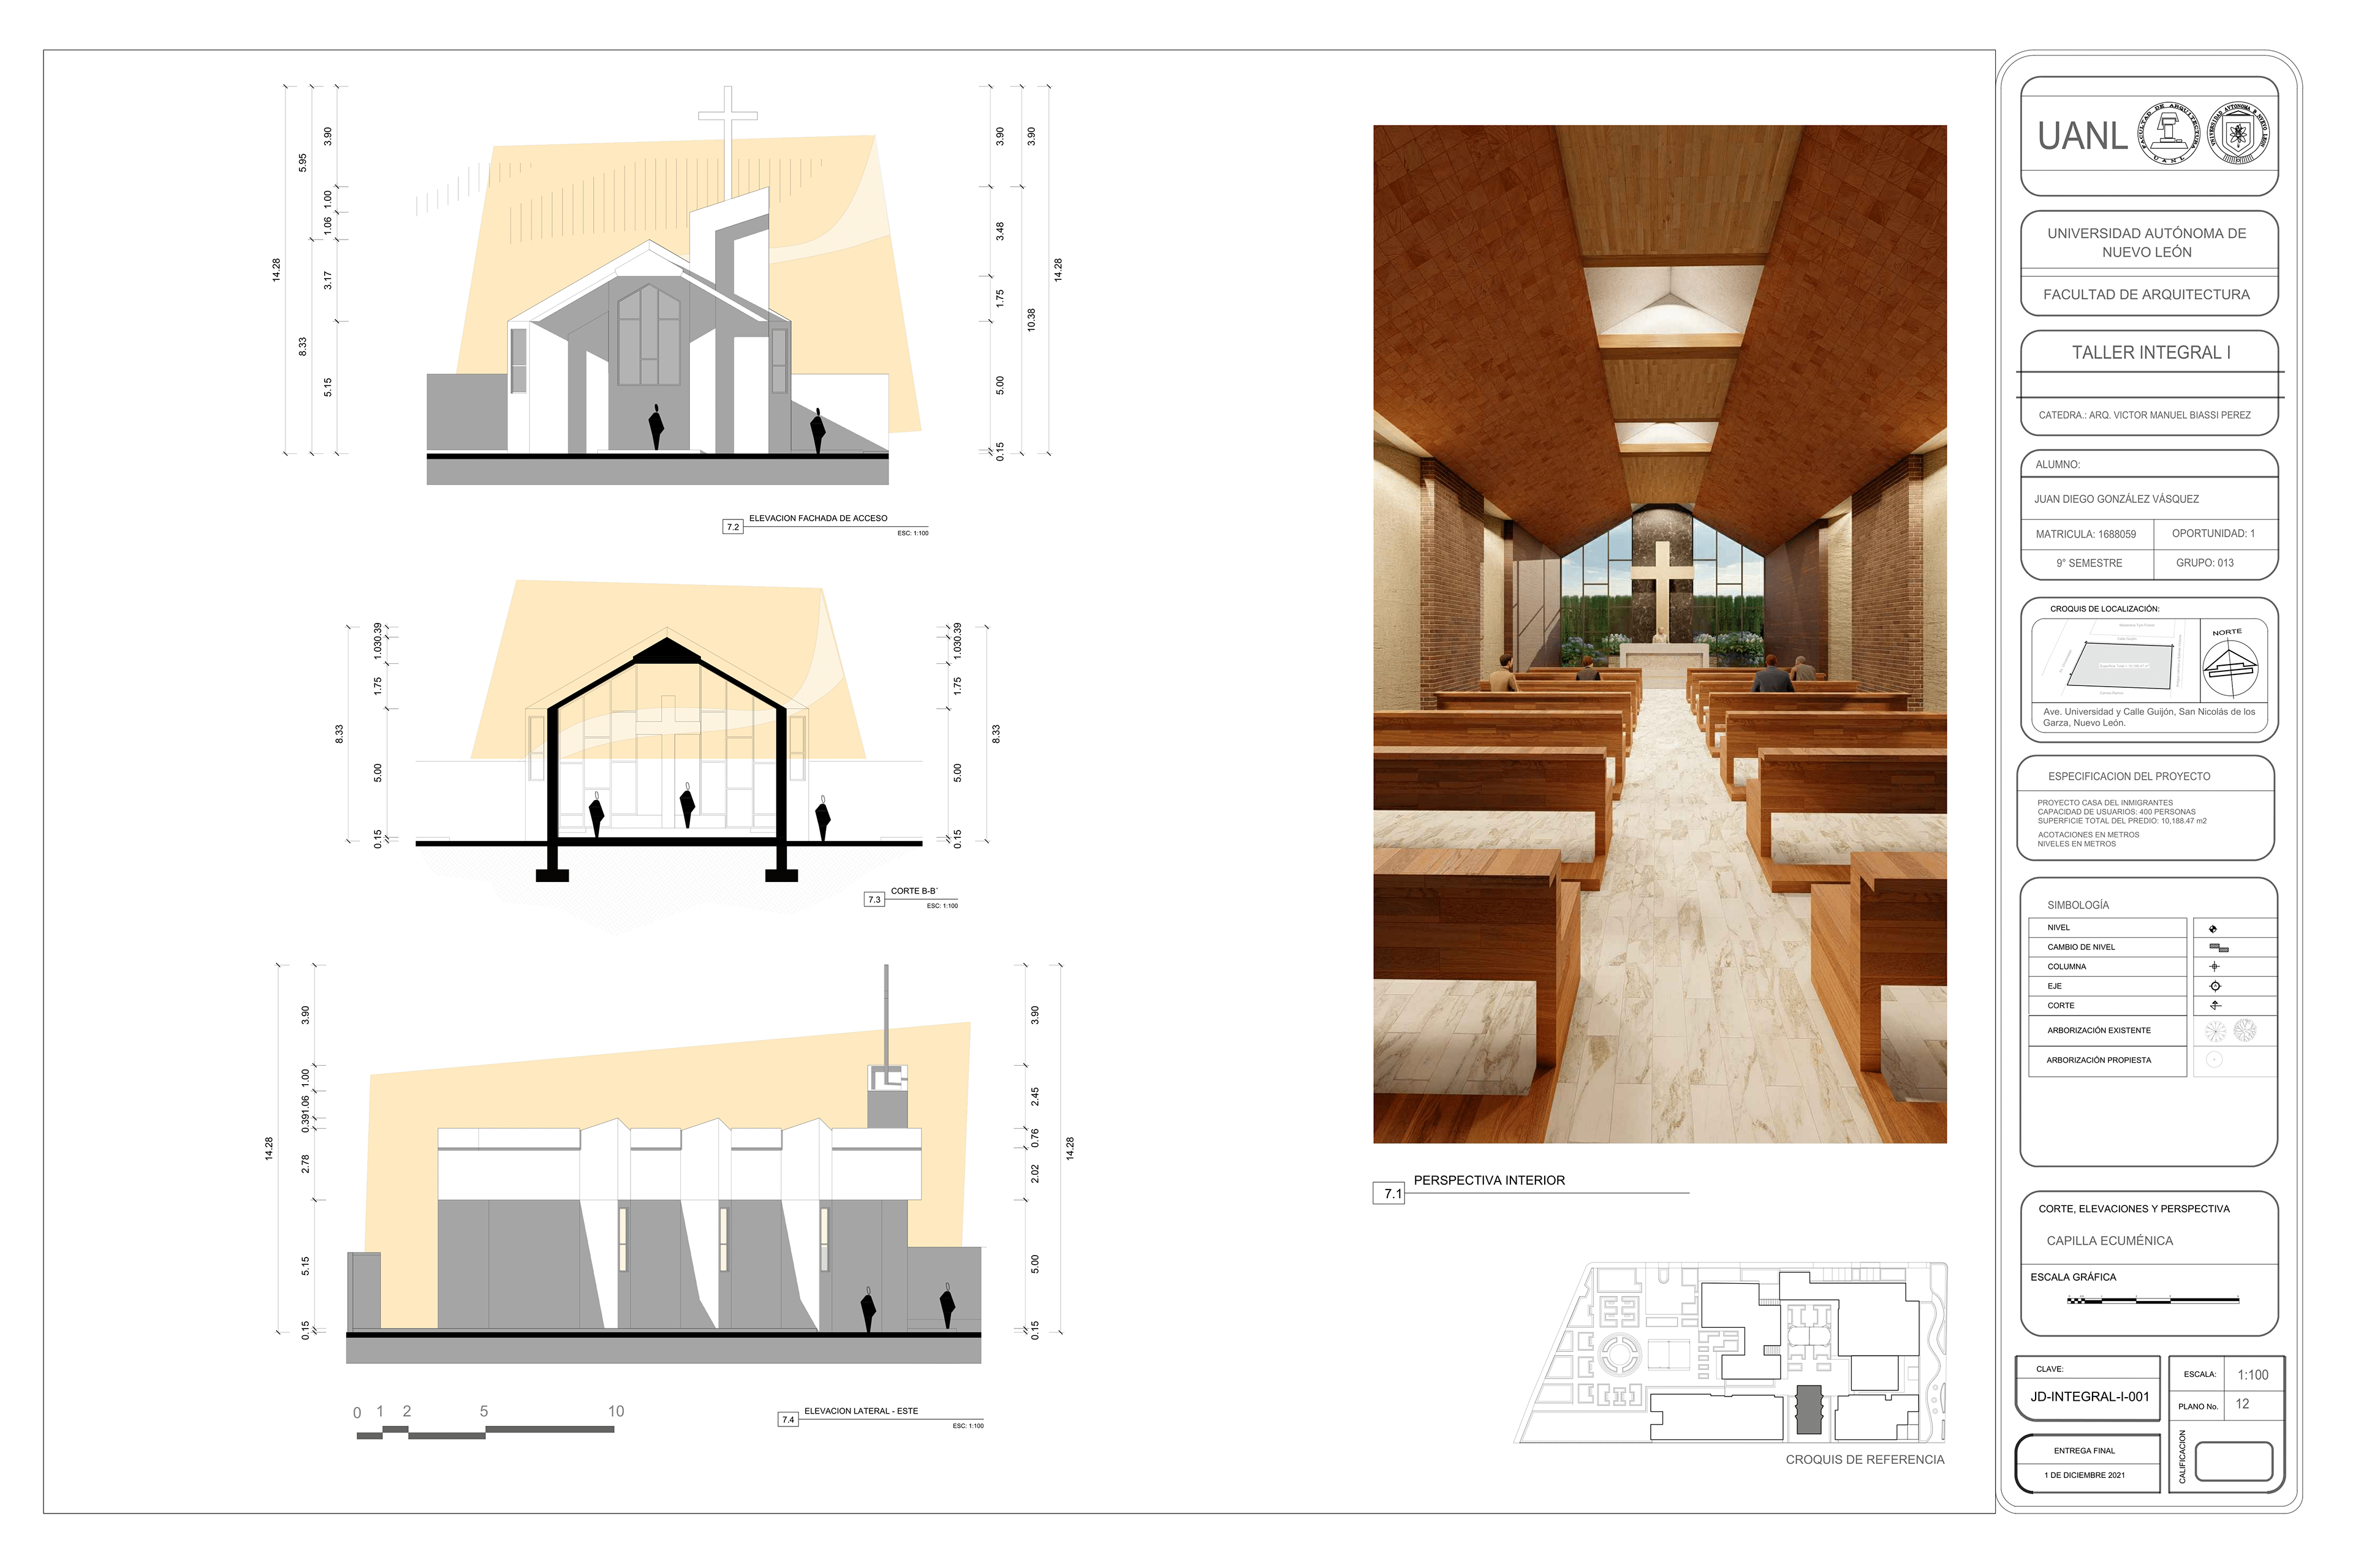Select the CAMBIO DE NIVEL symbol
Screen dimensions: 2353x1568
(x=2219, y=948)
